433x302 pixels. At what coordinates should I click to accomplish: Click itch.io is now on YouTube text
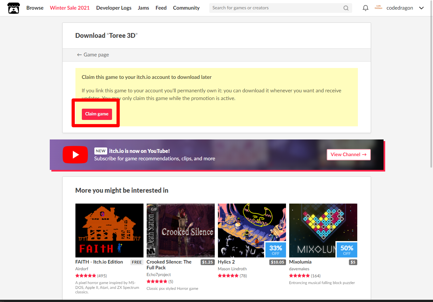[139, 151]
